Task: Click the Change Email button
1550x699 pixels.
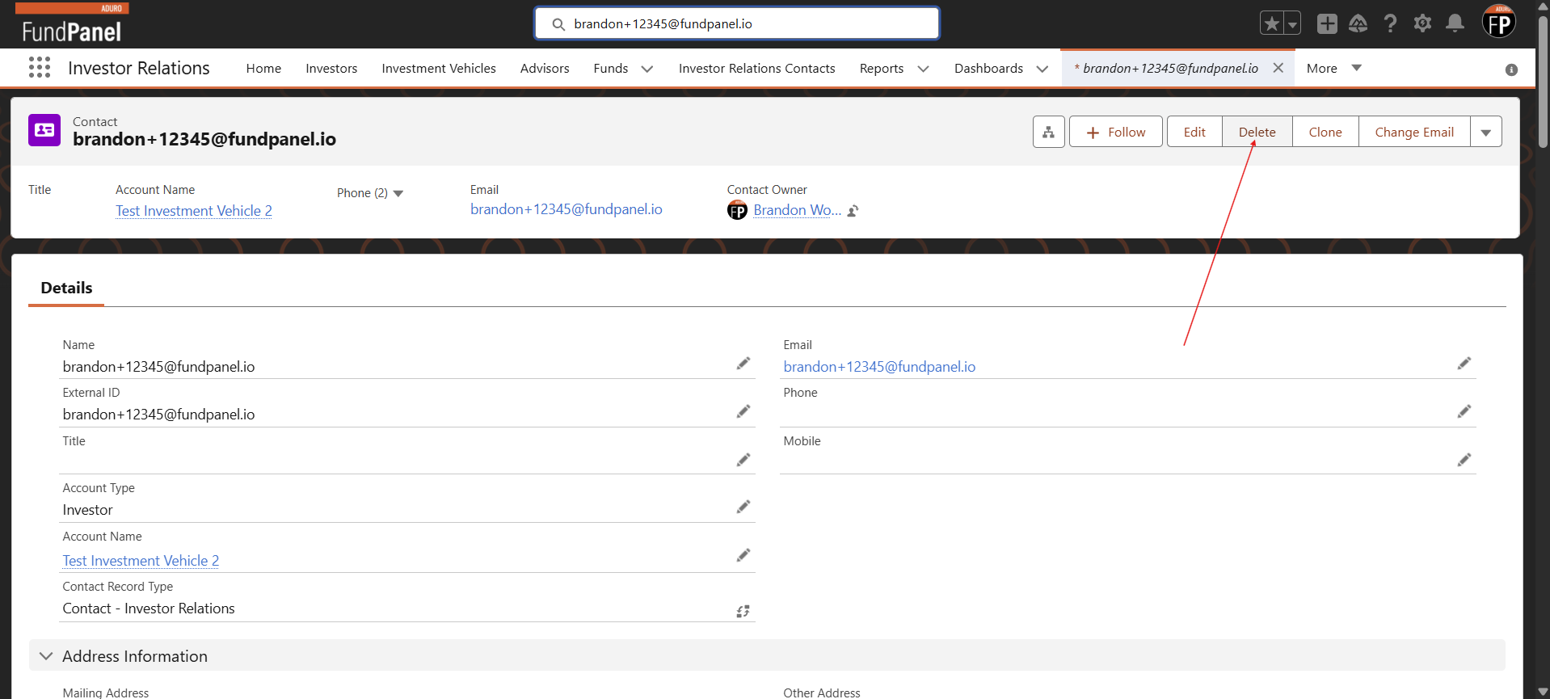Action: coord(1414,132)
